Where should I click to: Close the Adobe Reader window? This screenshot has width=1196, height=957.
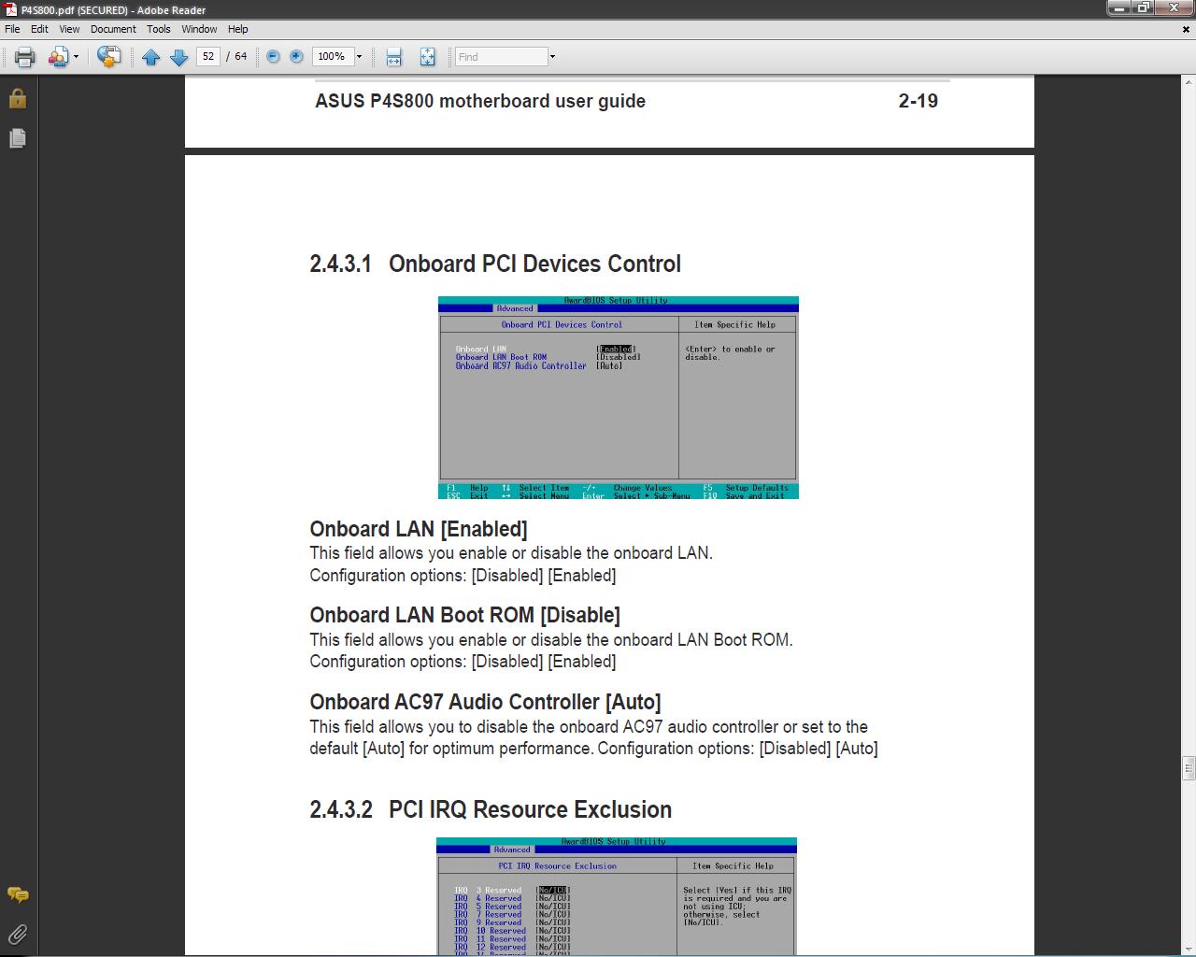click(1175, 7)
